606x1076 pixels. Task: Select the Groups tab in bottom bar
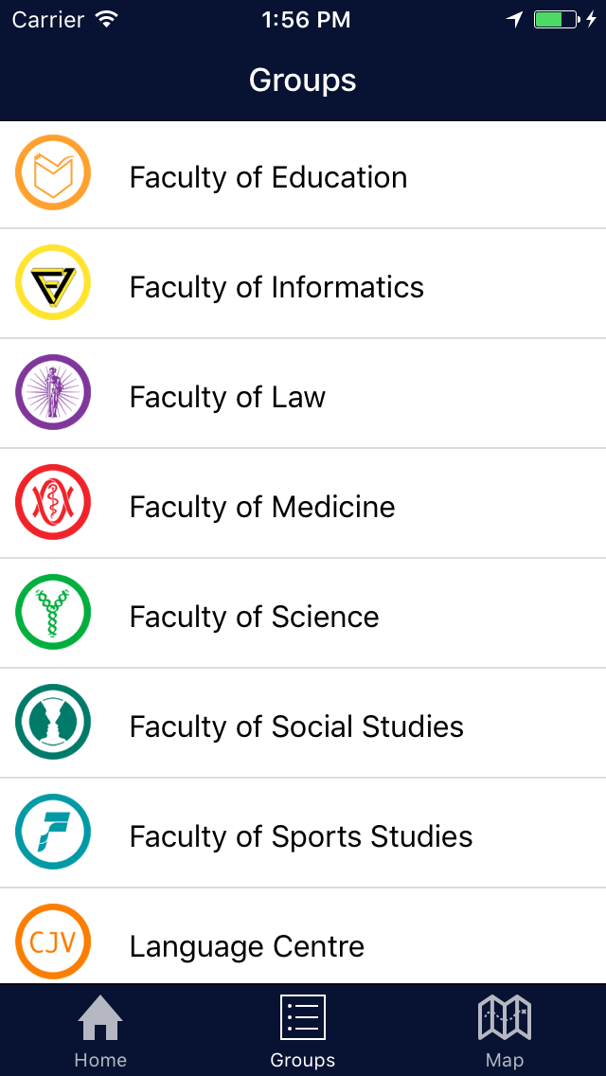pyautogui.click(x=303, y=1031)
